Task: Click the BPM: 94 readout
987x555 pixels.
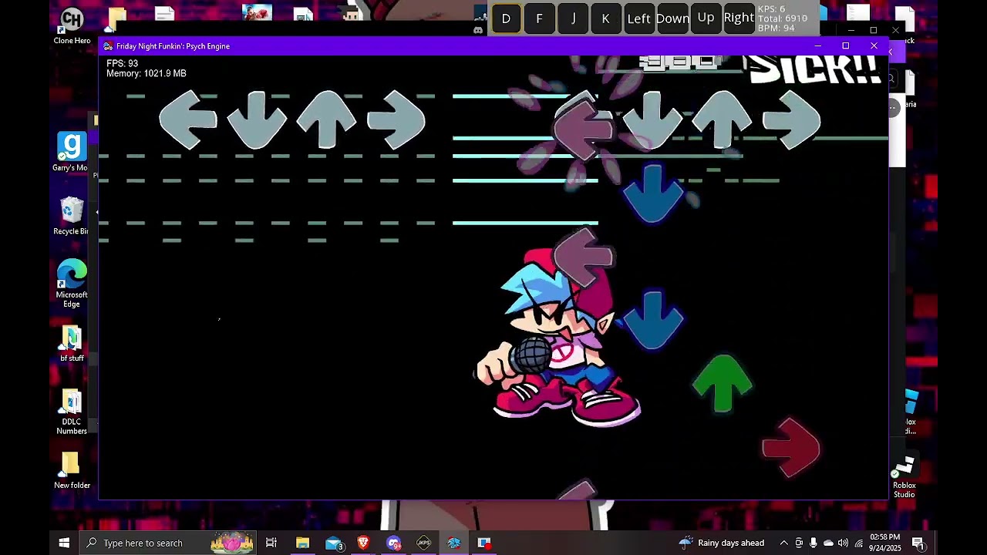Action: [x=776, y=29]
